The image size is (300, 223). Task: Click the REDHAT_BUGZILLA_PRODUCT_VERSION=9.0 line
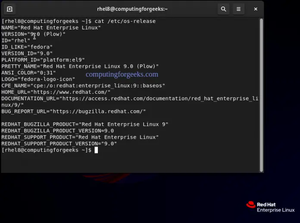click(58, 131)
